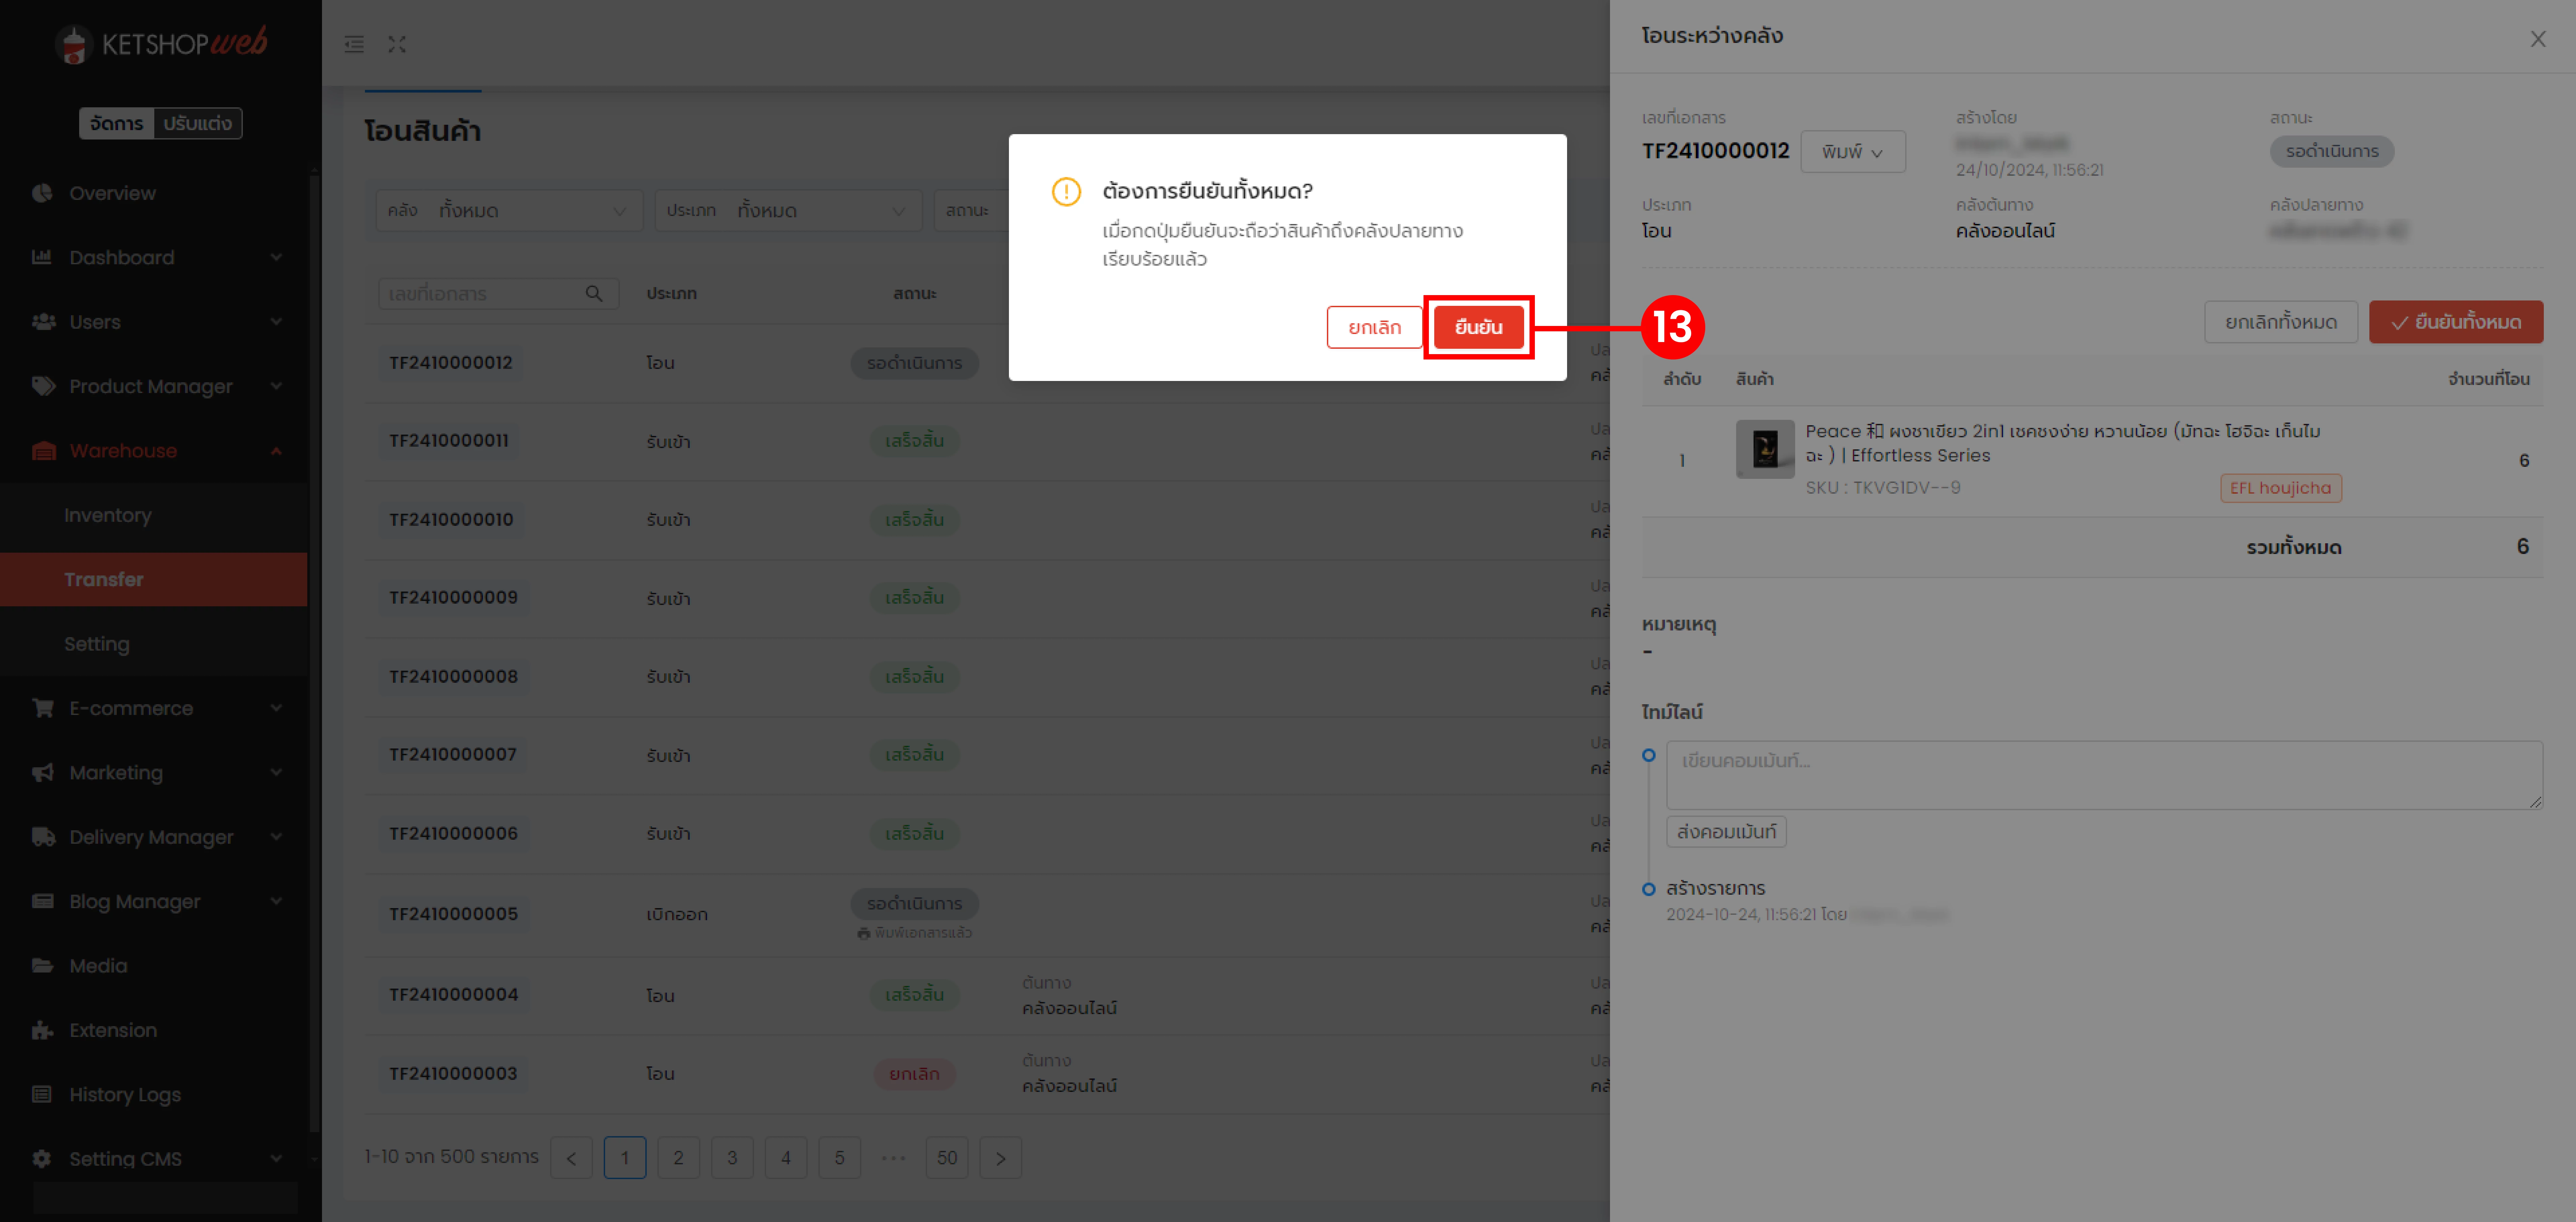This screenshot has width=2576, height=1222.
Task: Expand the Blog Manager chevron
Action: [276, 901]
